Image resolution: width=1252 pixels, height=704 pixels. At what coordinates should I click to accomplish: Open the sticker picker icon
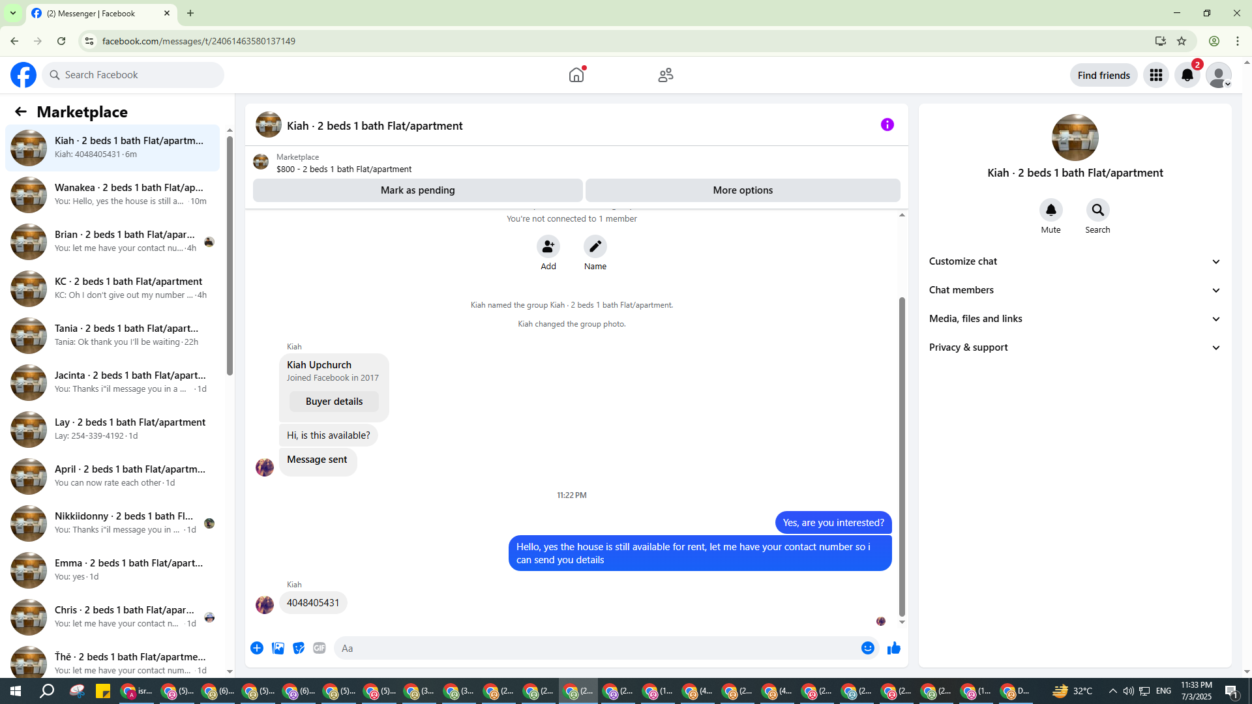[x=299, y=648]
